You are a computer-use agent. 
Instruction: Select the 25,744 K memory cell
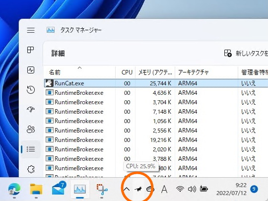(x=160, y=83)
